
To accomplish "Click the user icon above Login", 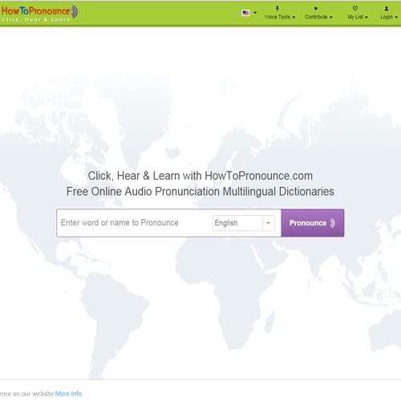I will pos(387,9).
